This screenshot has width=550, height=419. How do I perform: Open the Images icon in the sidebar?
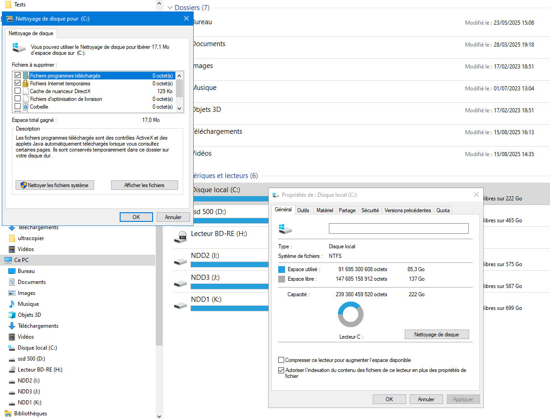pyautogui.click(x=12, y=293)
